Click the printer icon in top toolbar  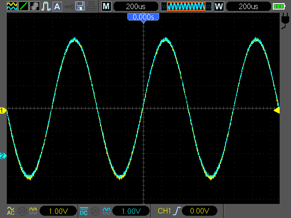[x=91, y=6]
